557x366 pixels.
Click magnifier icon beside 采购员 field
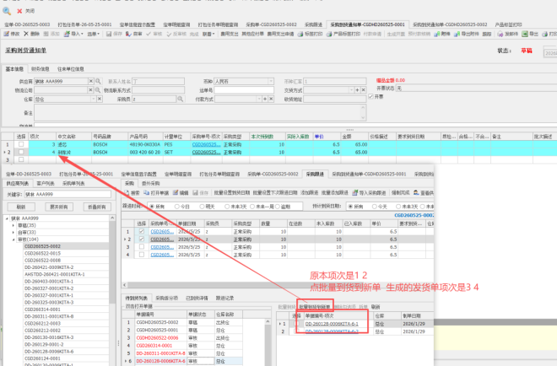(x=180, y=99)
